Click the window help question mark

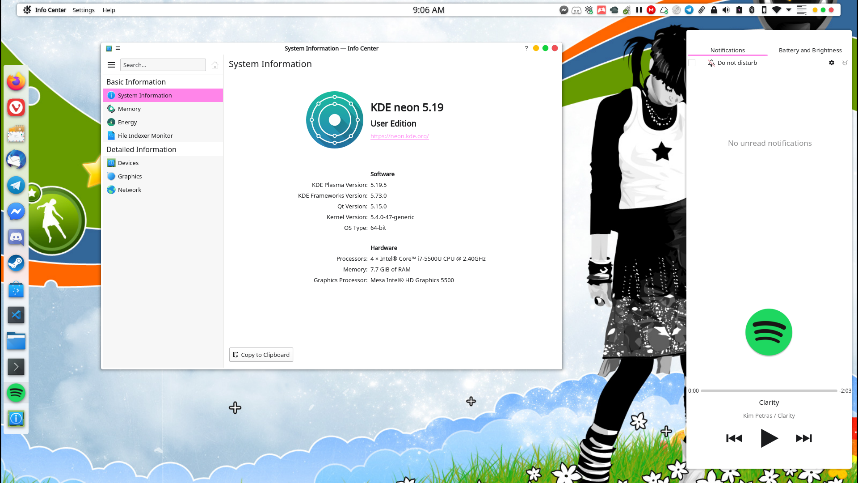click(526, 48)
